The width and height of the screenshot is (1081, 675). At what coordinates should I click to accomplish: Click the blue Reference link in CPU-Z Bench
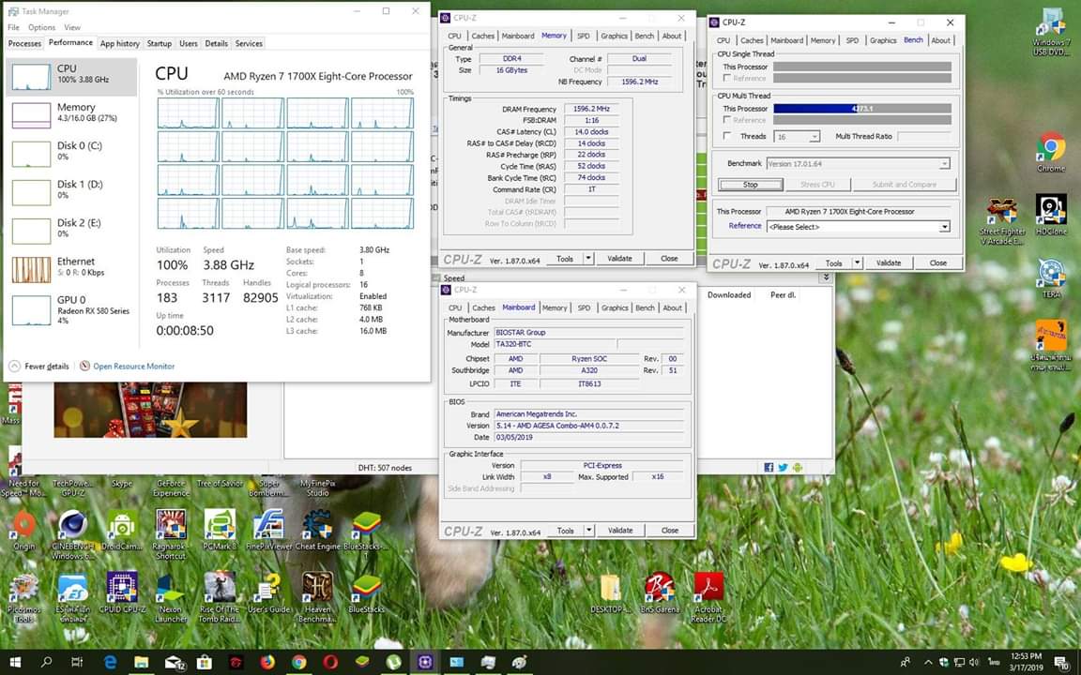click(745, 226)
